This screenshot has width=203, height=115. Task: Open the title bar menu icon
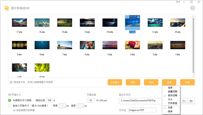coord(178,2)
